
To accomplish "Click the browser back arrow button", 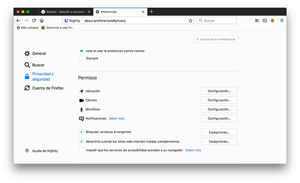I will (18, 21).
